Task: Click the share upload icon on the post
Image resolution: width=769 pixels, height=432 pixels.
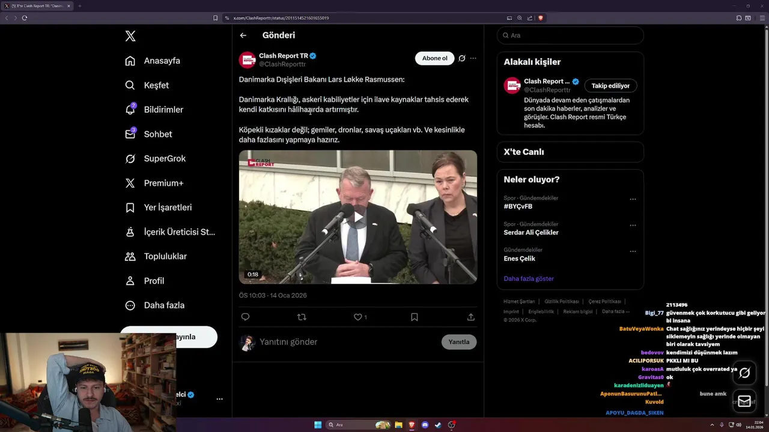Action: 471,317
